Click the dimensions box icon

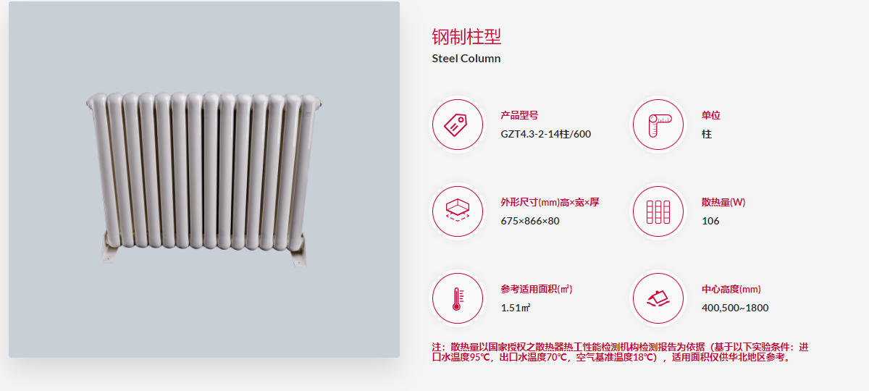coord(458,211)
